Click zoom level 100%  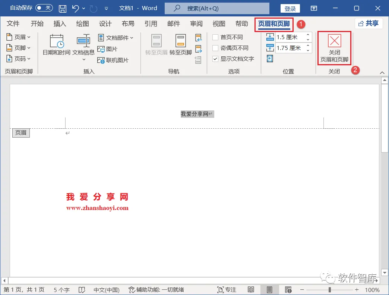372,290
